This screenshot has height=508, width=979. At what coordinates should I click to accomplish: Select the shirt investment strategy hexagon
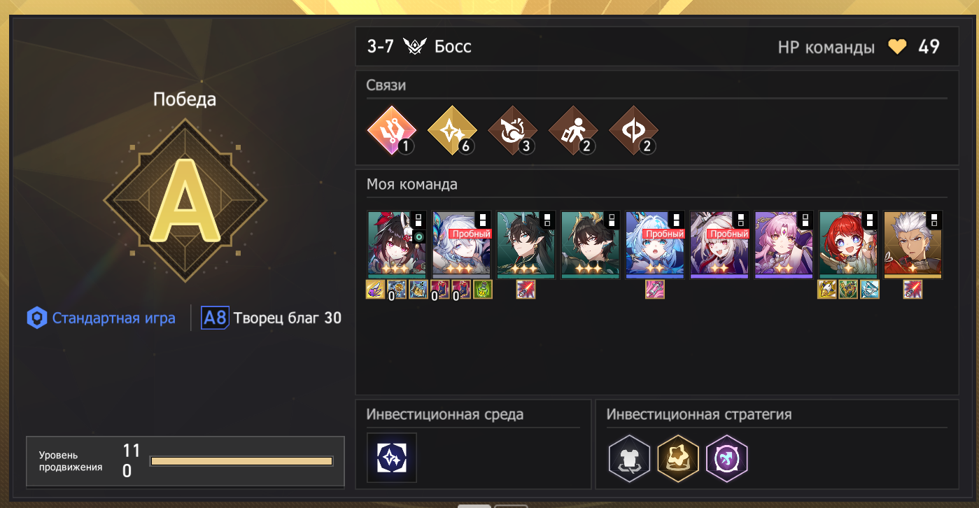point(628,458)
